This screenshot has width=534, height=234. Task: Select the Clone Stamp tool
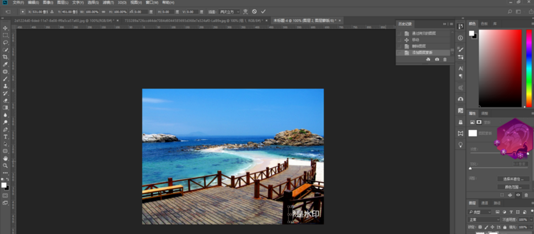(5, 86)
